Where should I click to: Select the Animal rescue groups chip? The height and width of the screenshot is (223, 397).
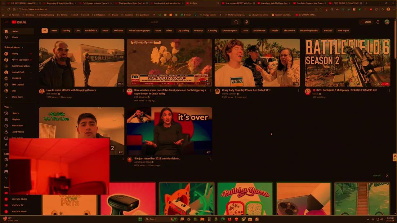tap(139, 30)
